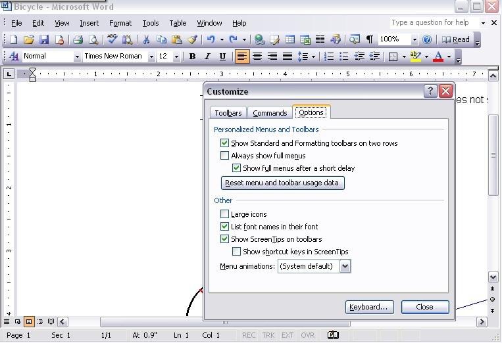502x343 pixels.
Task: Click the Read button in toolbar
Action: pos(455,39)
